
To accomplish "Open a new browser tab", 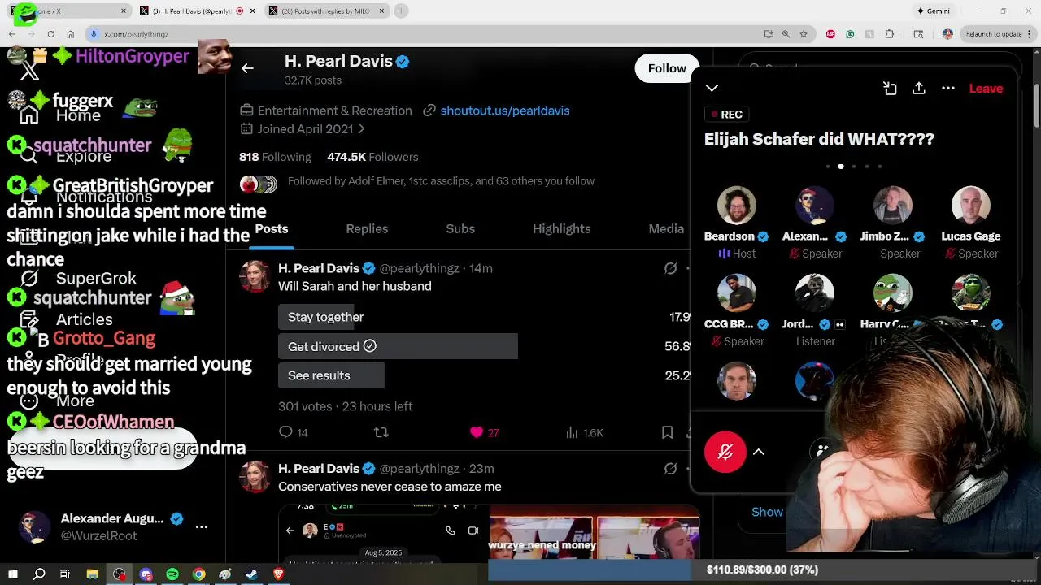I will 401,11.
